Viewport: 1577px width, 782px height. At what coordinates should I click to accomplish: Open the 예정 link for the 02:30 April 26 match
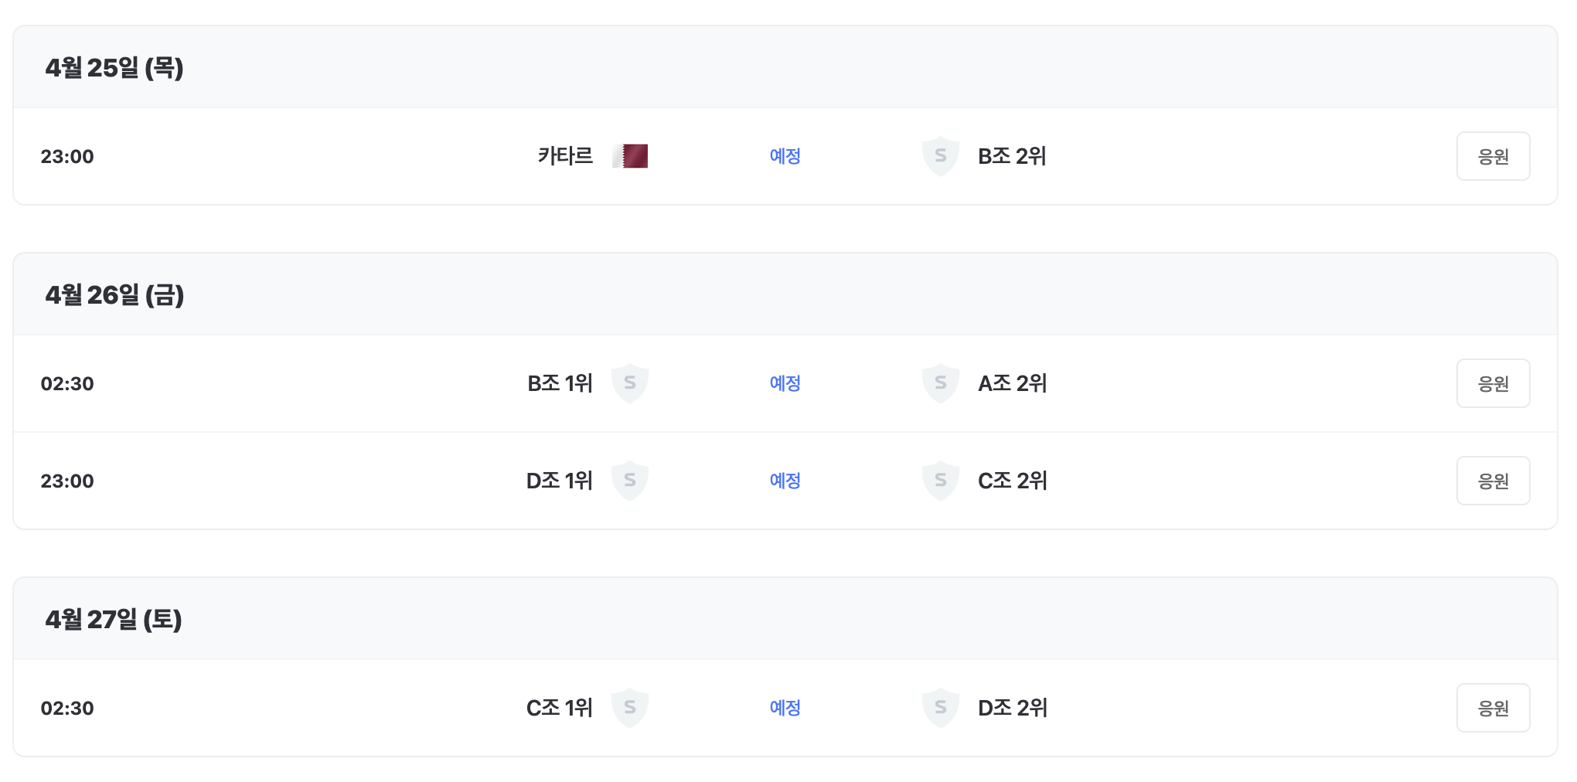pos(785,382)
